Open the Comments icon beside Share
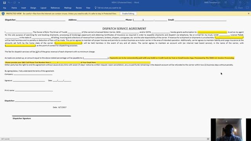 (x=247, y=8)
